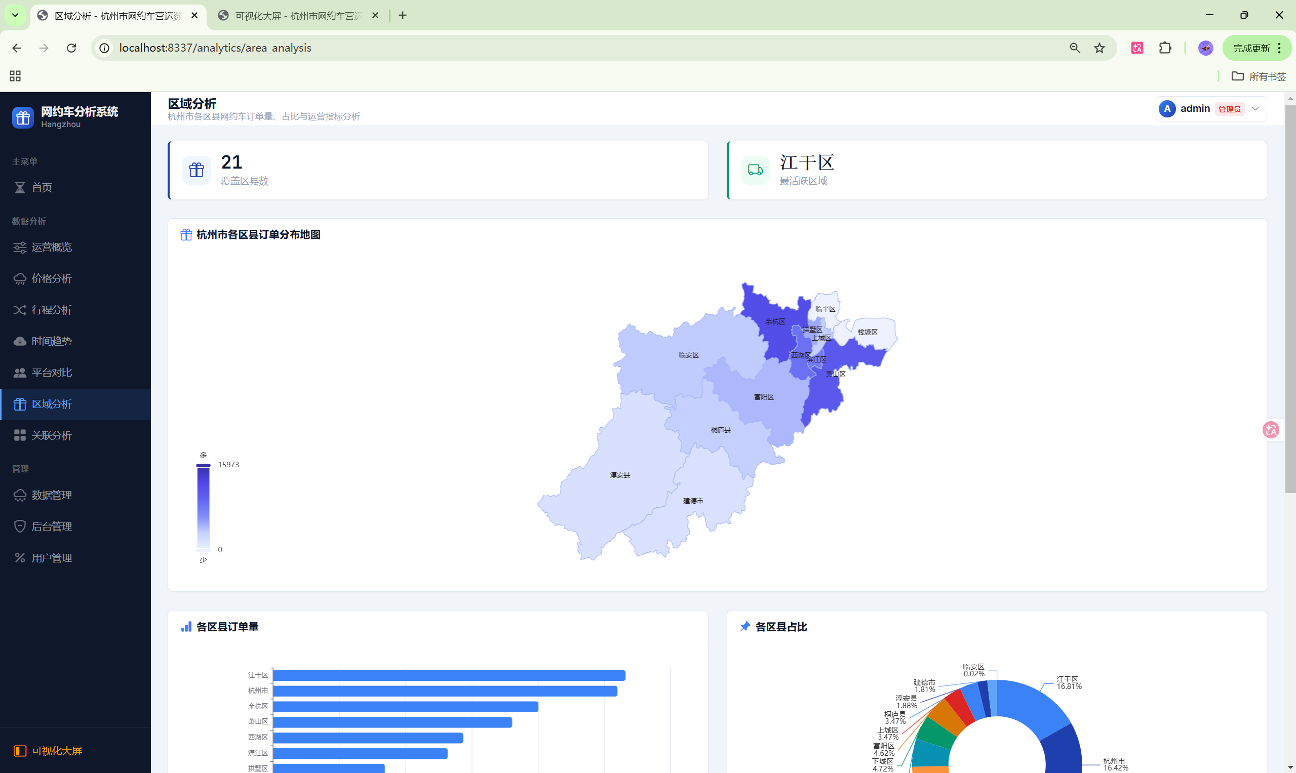Click the map's visualMap color gradient slider
1296x773 pixels.
coord(203,508)
